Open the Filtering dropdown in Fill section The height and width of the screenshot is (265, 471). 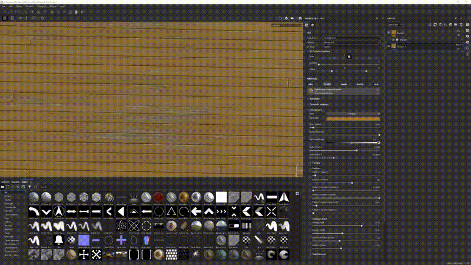351,42
